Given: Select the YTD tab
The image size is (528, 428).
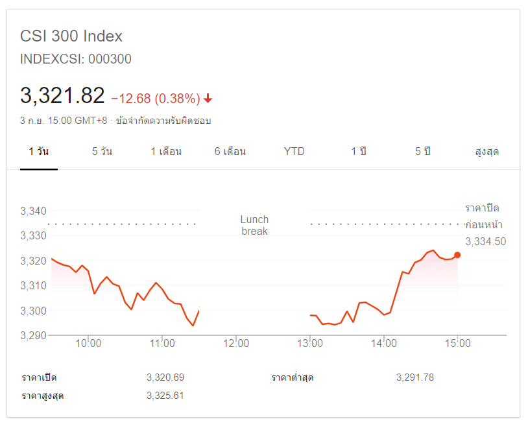Looking at the screenshot, I should 294,152.
